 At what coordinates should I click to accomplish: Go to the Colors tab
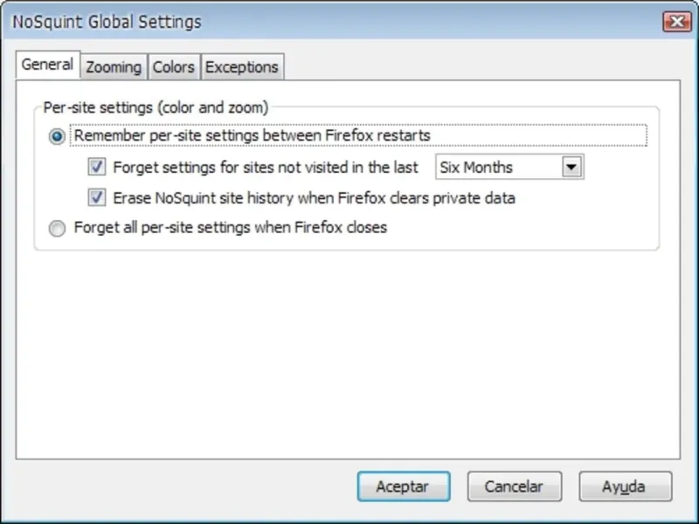click(x=174, y=67)
